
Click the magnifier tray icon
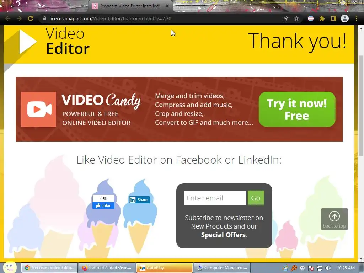294,268
